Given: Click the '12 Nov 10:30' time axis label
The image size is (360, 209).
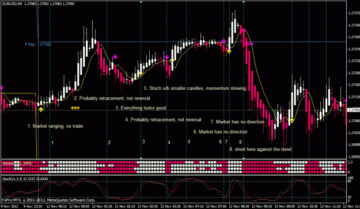Looking at the screenshot, I should [308, 206].
